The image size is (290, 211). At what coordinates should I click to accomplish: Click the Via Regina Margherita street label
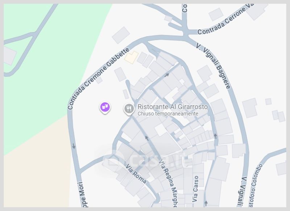[168, 183]
